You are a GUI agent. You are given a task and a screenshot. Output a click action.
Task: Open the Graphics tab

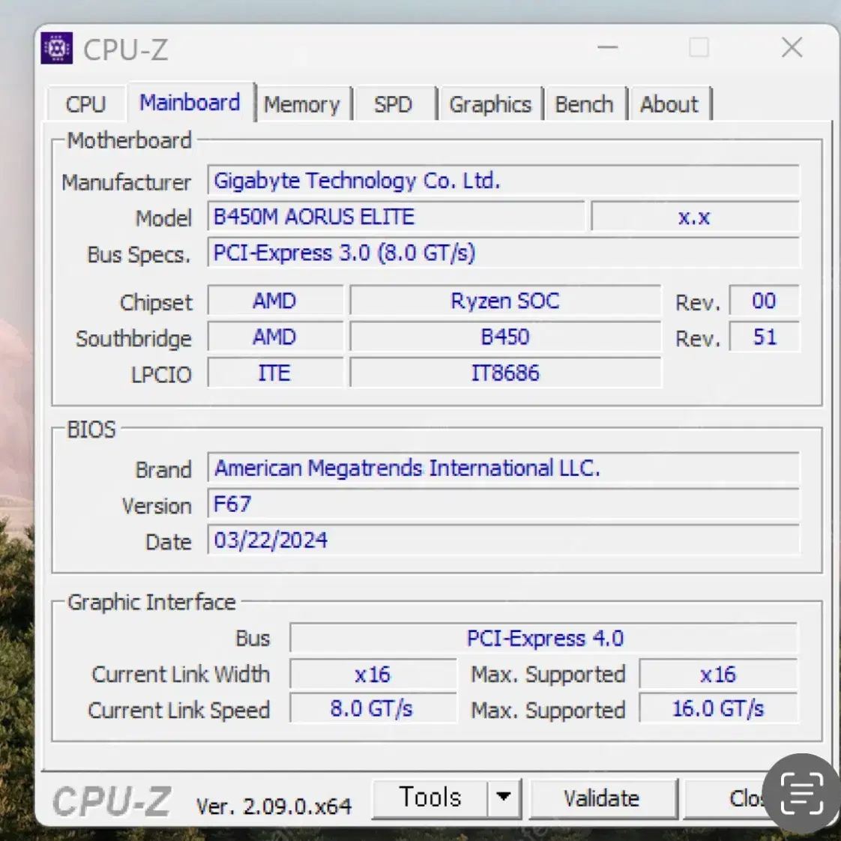click(x=490, y=104)
